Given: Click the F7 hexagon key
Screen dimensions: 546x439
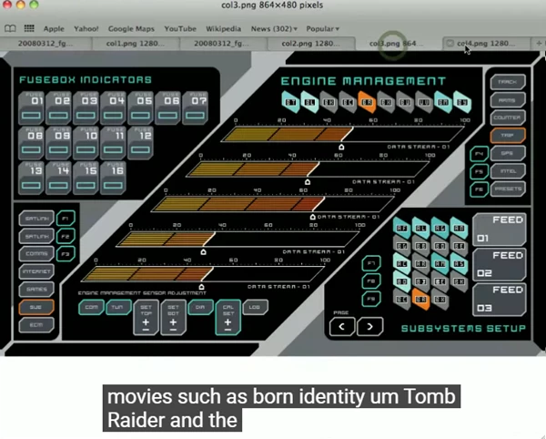Looking at the screenshot, I should pyautogui.click(x=371, y=263).
